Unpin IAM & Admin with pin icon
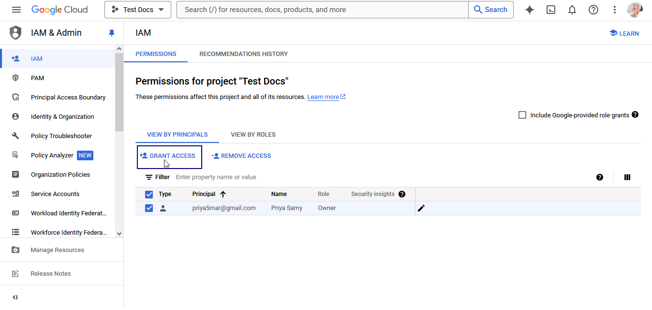Image resolution: width=652 pixels, height=310 pixels. click(x=112, y=33)
